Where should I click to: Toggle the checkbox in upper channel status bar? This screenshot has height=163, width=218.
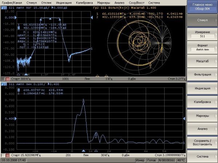pos(3,79)
